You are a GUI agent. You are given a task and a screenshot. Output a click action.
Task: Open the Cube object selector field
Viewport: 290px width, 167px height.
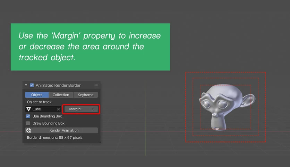43,109
